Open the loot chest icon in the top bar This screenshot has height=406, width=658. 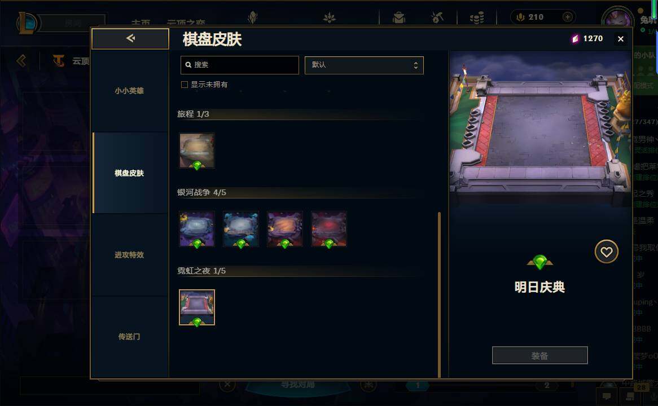pyautogui.click(x=398, y=17)
